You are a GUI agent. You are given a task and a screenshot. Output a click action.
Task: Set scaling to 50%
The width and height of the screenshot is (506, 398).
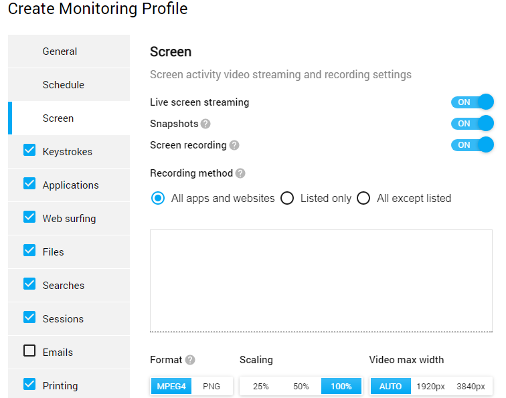[x=301, y=386]
